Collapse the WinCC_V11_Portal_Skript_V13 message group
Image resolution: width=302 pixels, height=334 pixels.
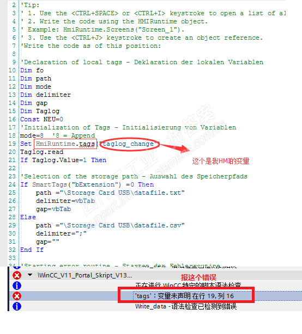pyautogui.click(x=30, y=275)
